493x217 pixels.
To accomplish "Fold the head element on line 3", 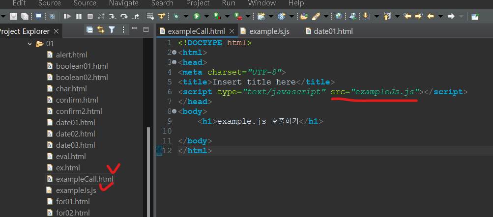I will 174,62.
